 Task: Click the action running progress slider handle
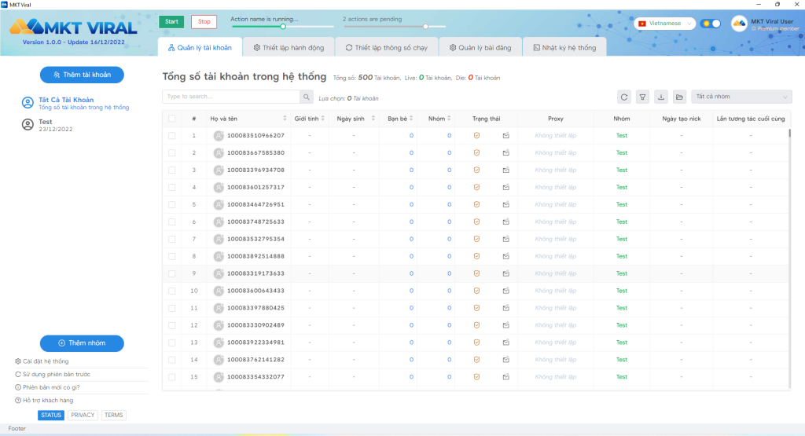282,26
